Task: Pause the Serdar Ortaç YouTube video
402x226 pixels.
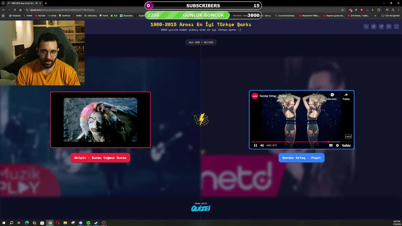Action: click(255, 145)
